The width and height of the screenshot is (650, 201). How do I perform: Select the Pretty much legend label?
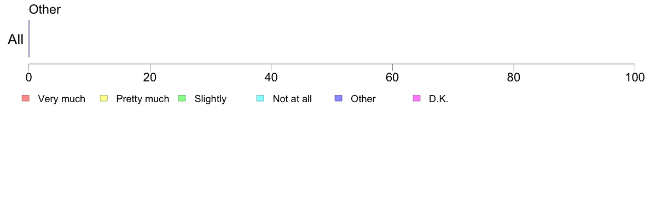[x=143, y=99]
